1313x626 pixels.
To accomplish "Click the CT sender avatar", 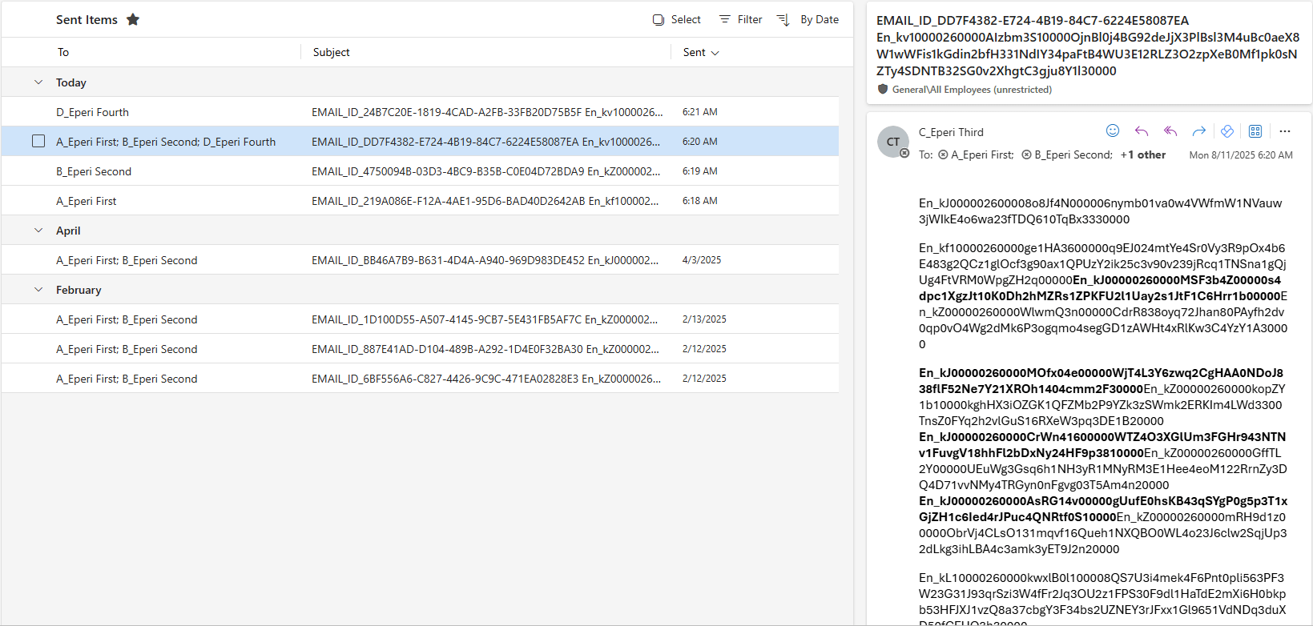I will (892, 142).
